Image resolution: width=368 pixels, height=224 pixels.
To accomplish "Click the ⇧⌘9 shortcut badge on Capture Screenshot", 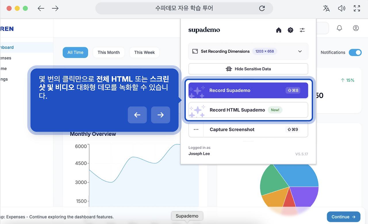I will (x=293, y=130).
